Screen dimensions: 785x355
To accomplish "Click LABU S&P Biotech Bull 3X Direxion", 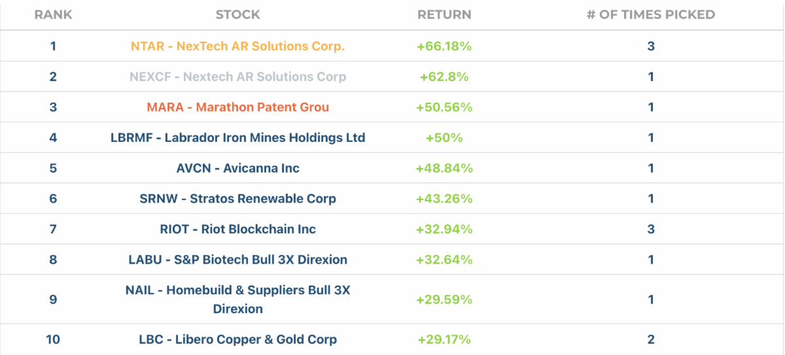I will [237, 260].
